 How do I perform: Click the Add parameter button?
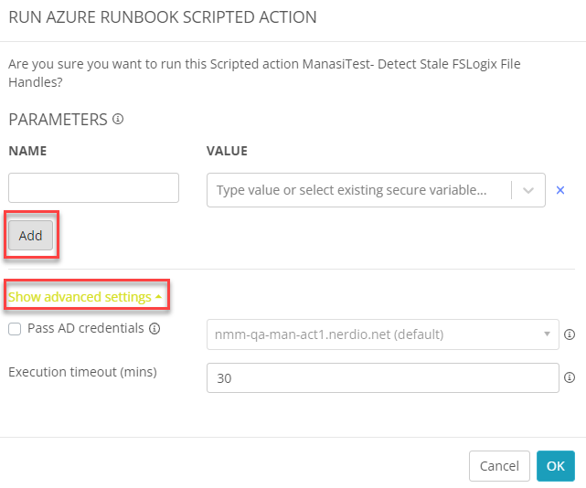point(31,236)
